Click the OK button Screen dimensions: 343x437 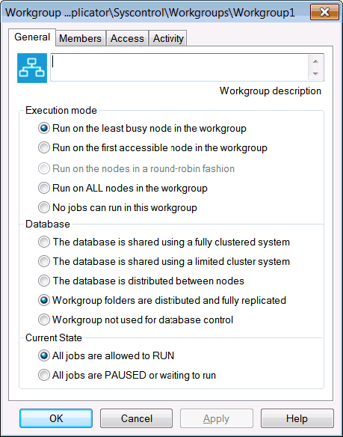(56, 418)
